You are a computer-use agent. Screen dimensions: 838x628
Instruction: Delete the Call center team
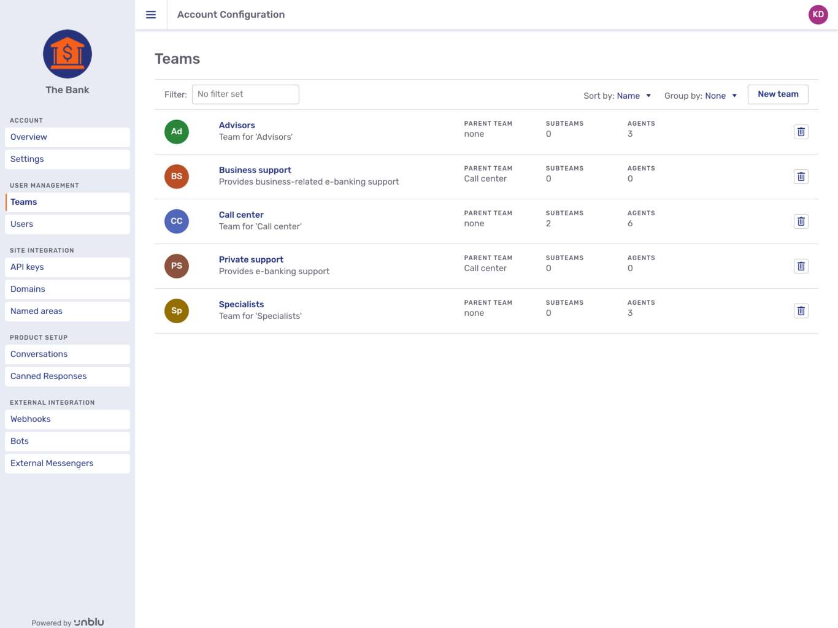pyautogui.click(x=801, y=221)
